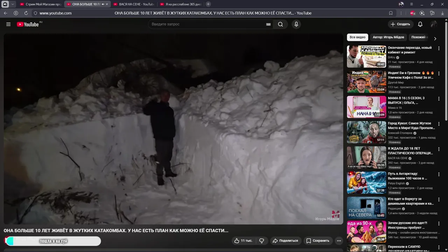The height and width of the screenshot is (252, 448).
Task: Close the ОНА БОЛЬШЕ 10 ЛЕТ tab
Action: tap(107, 4)
